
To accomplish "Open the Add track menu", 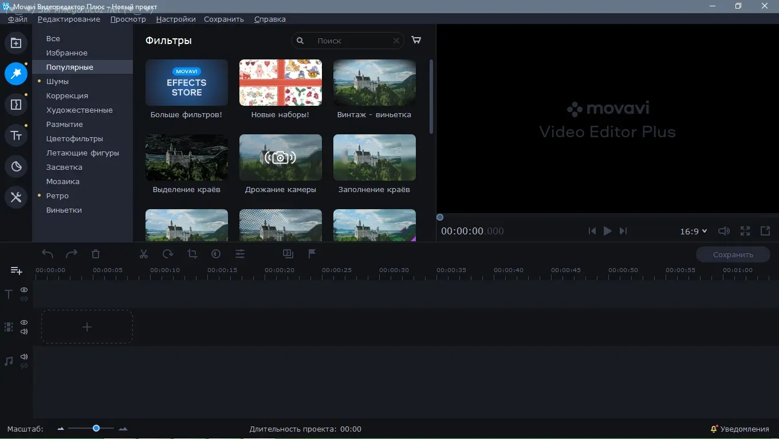I will click(16, 270).
